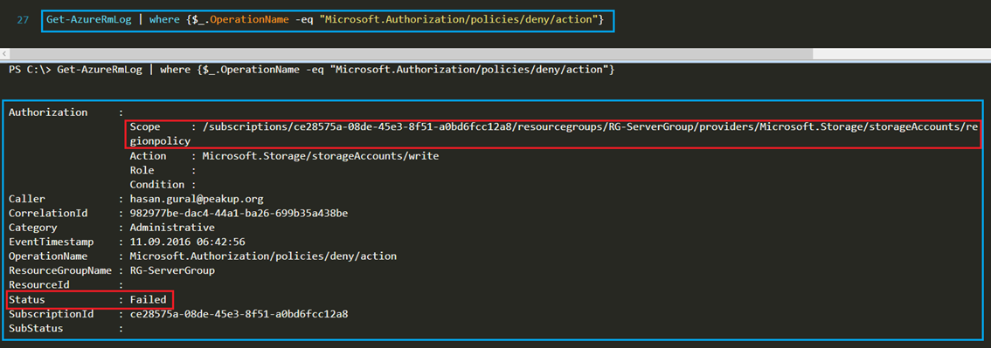Click the SubscriptionId value in the output
This screenshot has width=991, height=348.
click(239, 314)
